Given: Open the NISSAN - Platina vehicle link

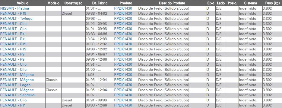Looking at the screenshot, I should tap(14, 8).
